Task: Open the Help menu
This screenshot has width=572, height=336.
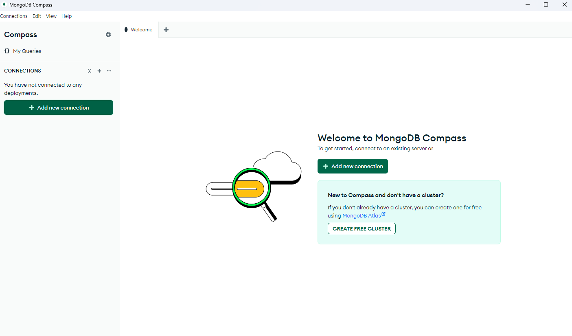Action: [66, 16]
